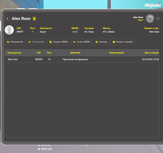
Task: Click the Приглашен во фракцию entry
Action: tap(75, 59)
